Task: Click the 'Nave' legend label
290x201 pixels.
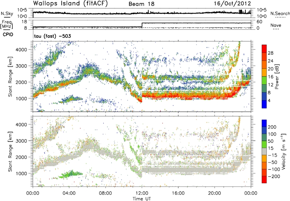Action: (x=276, y=25)
